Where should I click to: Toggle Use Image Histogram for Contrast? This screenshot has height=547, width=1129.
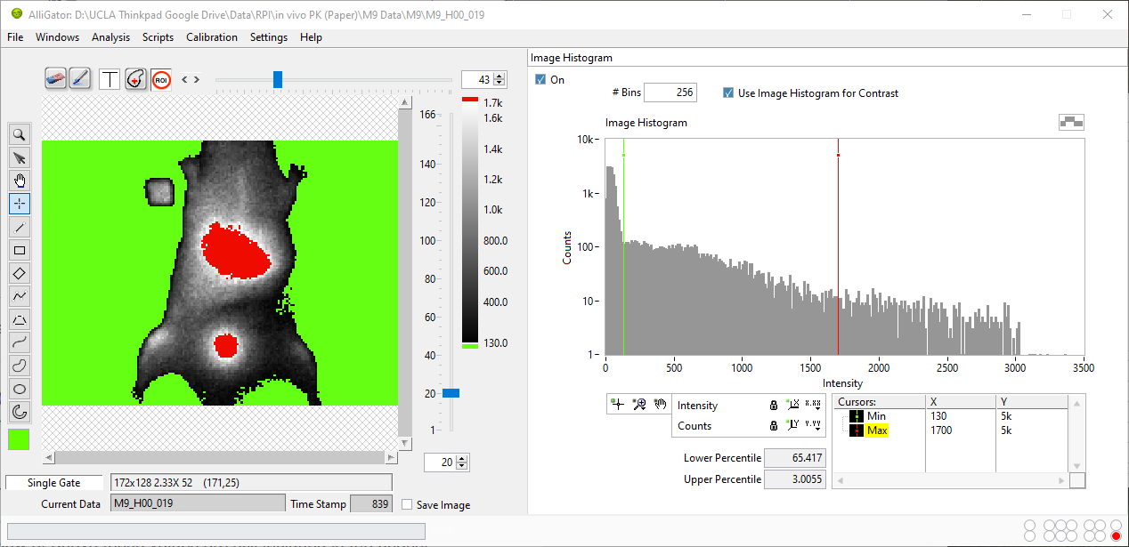click(728, 93)
